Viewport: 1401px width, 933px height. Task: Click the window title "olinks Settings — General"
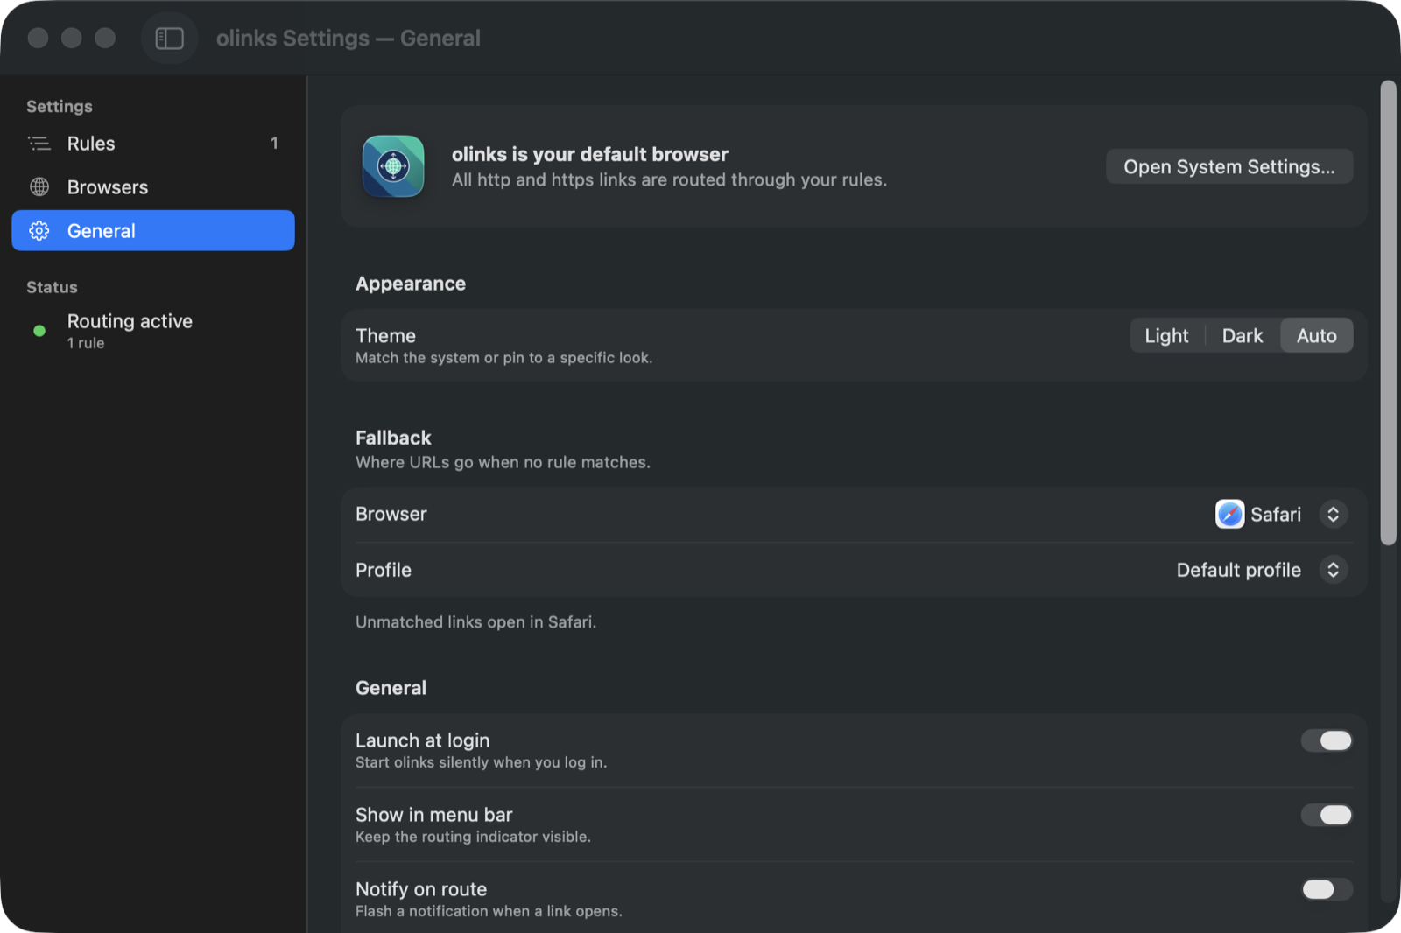pyautogui.click(x=348, y=39)
